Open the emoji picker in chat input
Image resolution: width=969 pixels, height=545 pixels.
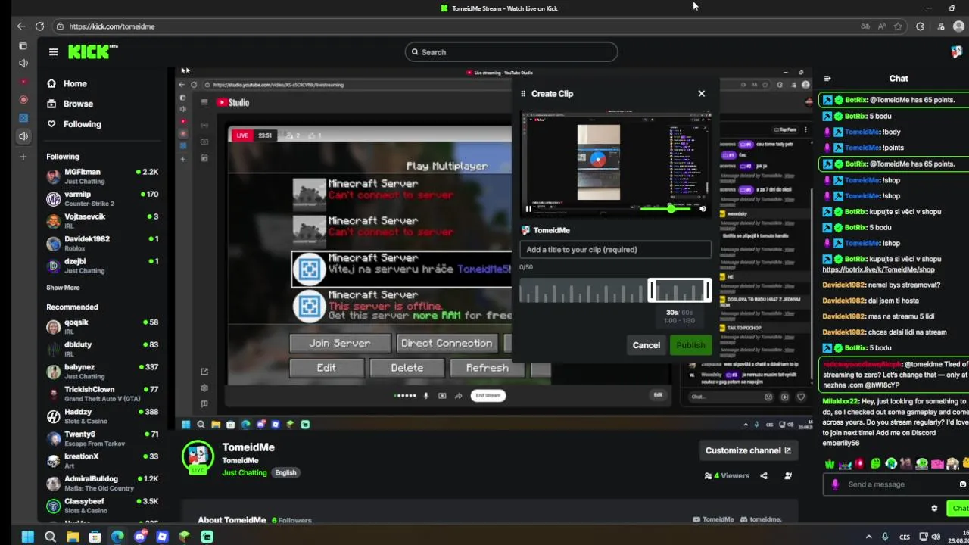coord(963,484)
